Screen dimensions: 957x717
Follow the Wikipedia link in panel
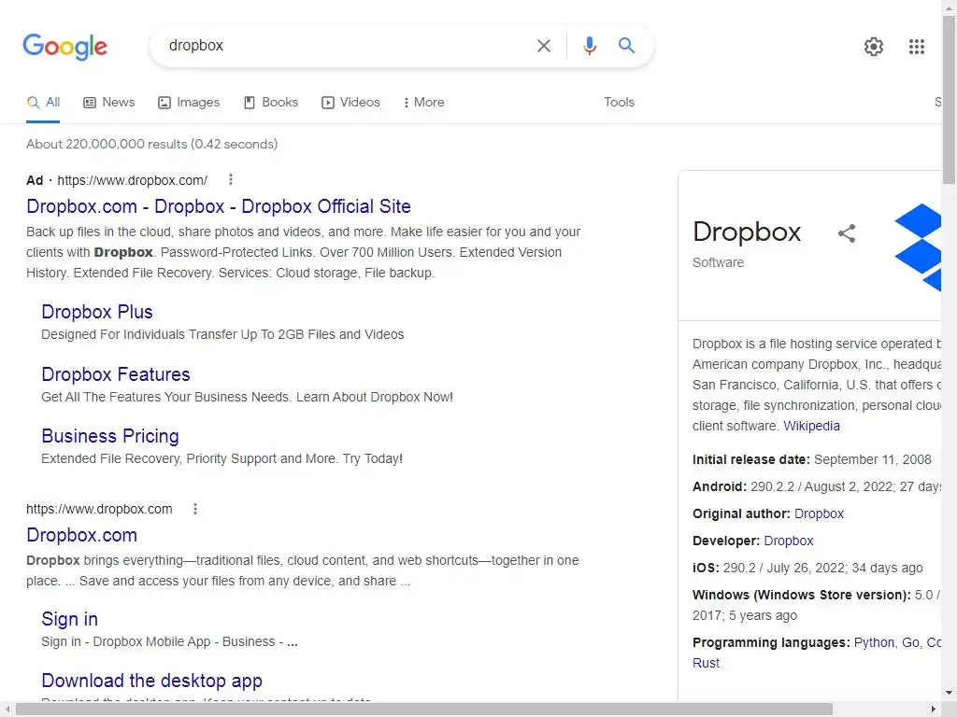[811, 426]
